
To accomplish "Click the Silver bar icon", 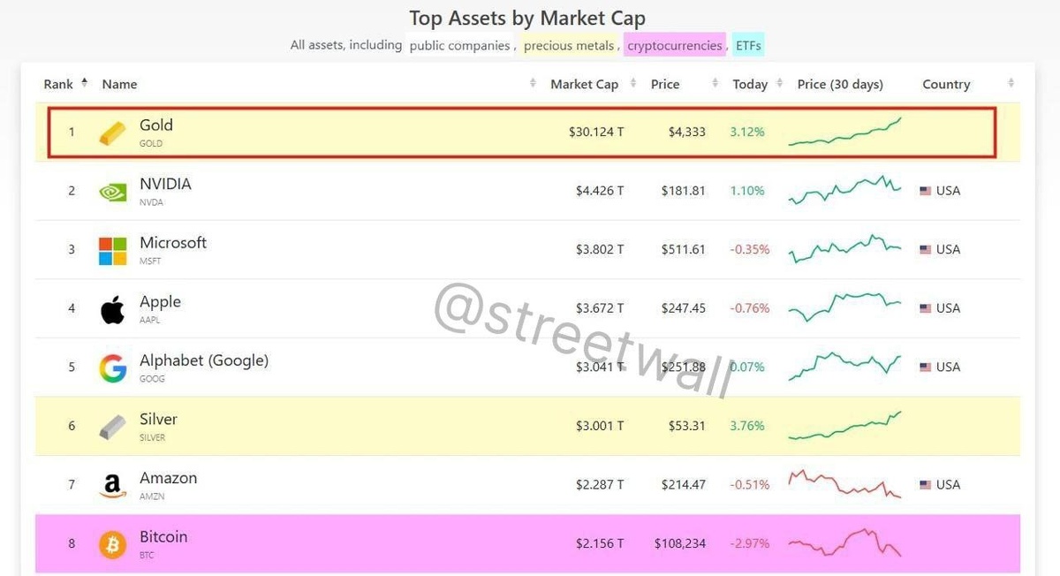I will coord(112,427).
